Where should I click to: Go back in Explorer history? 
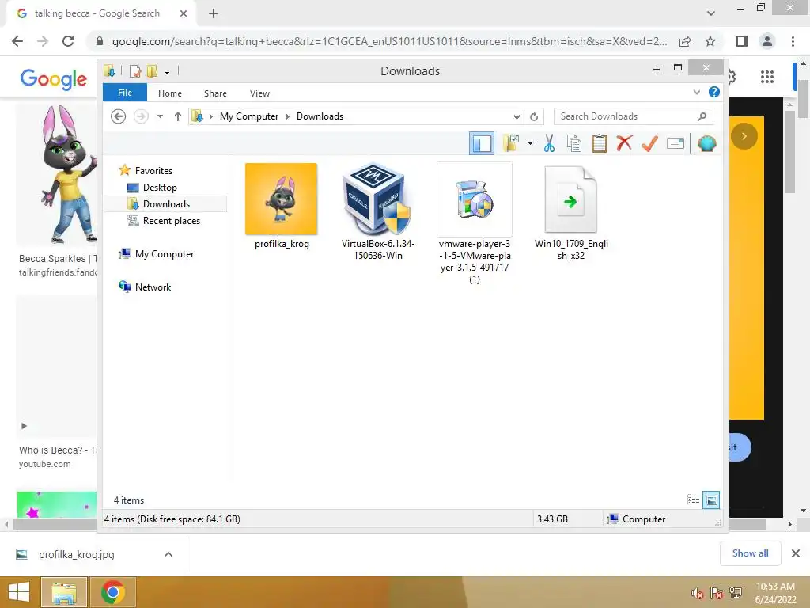click(x=119, y=116)
